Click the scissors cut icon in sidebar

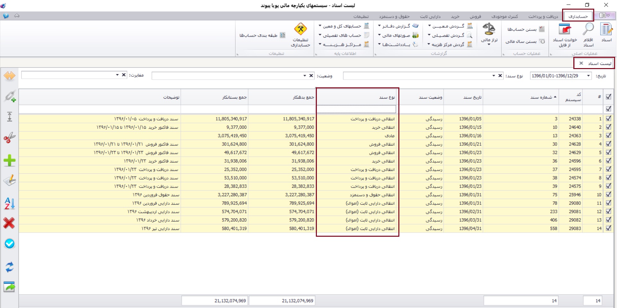tap(10, 138)
